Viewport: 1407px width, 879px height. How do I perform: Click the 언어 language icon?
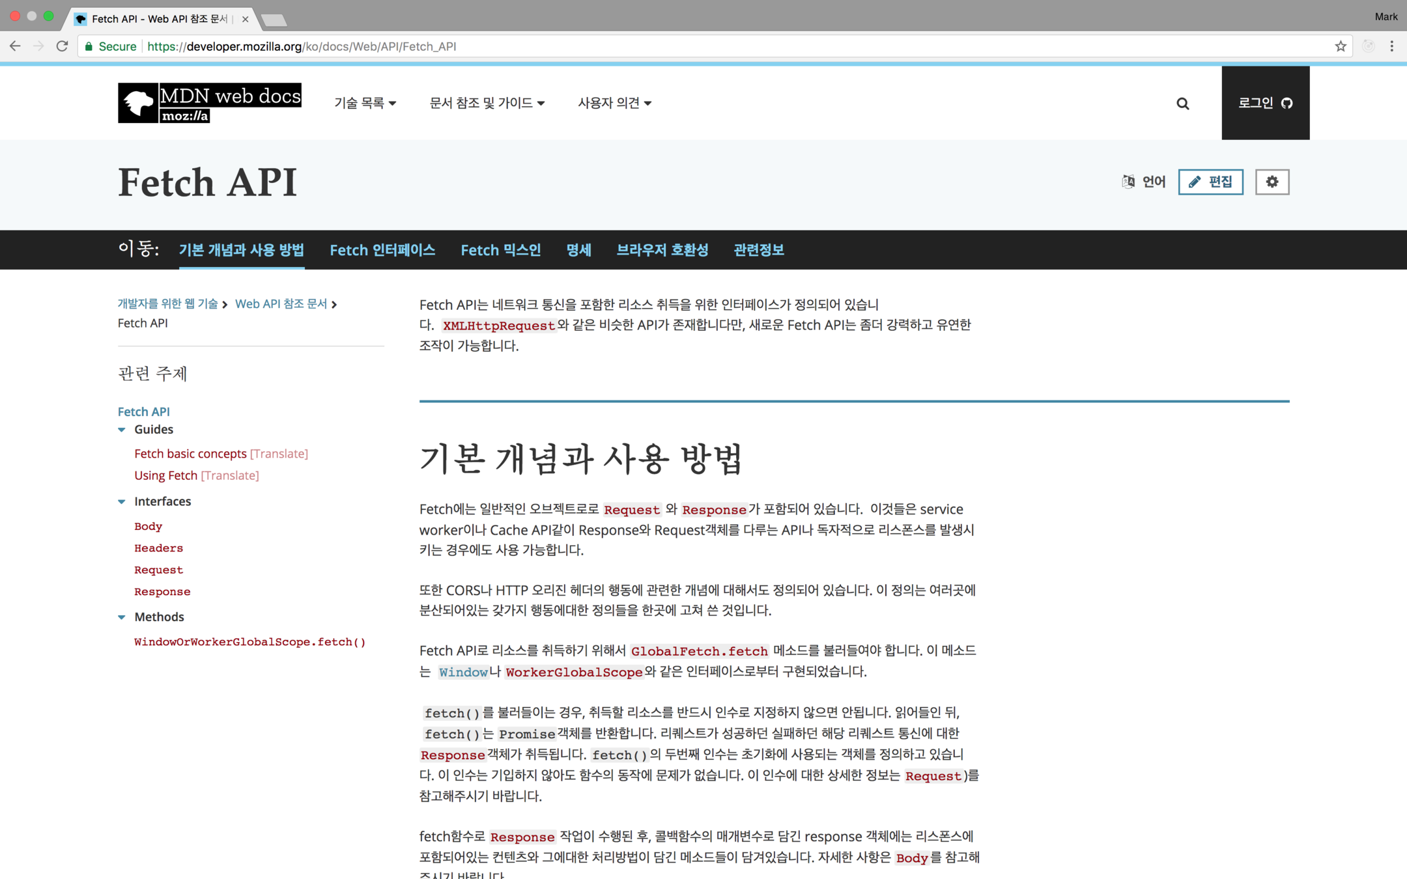(1128, 182)
